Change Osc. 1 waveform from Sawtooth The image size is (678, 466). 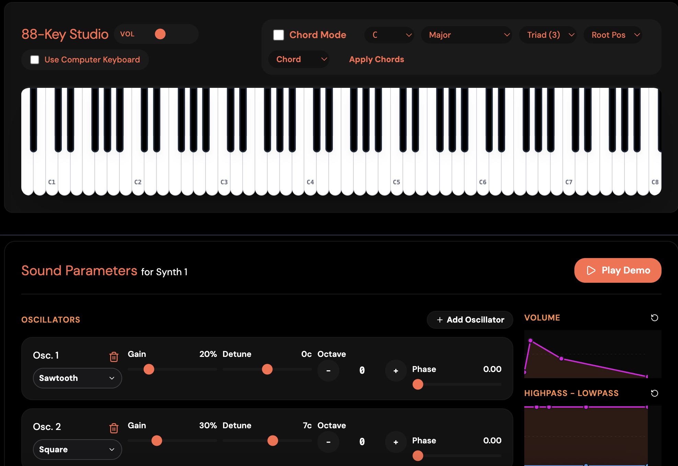point(77,378)
